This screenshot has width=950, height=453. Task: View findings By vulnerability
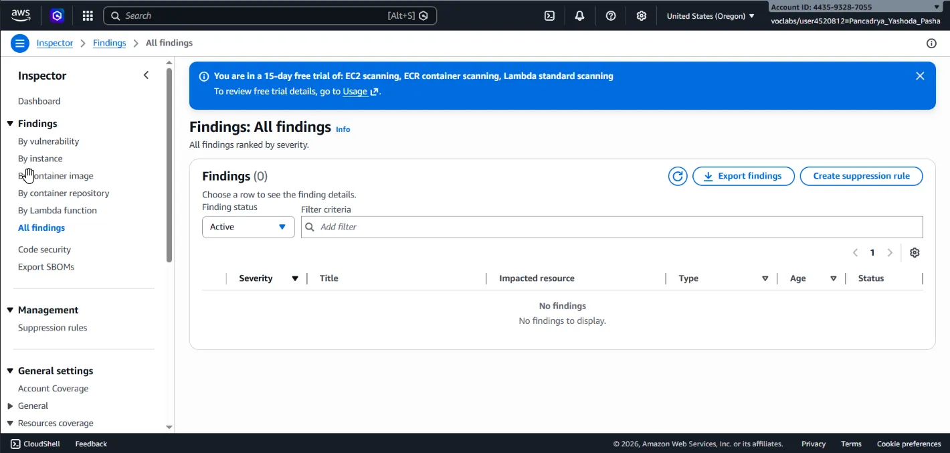pyautogui.click(x=48, y=141)
